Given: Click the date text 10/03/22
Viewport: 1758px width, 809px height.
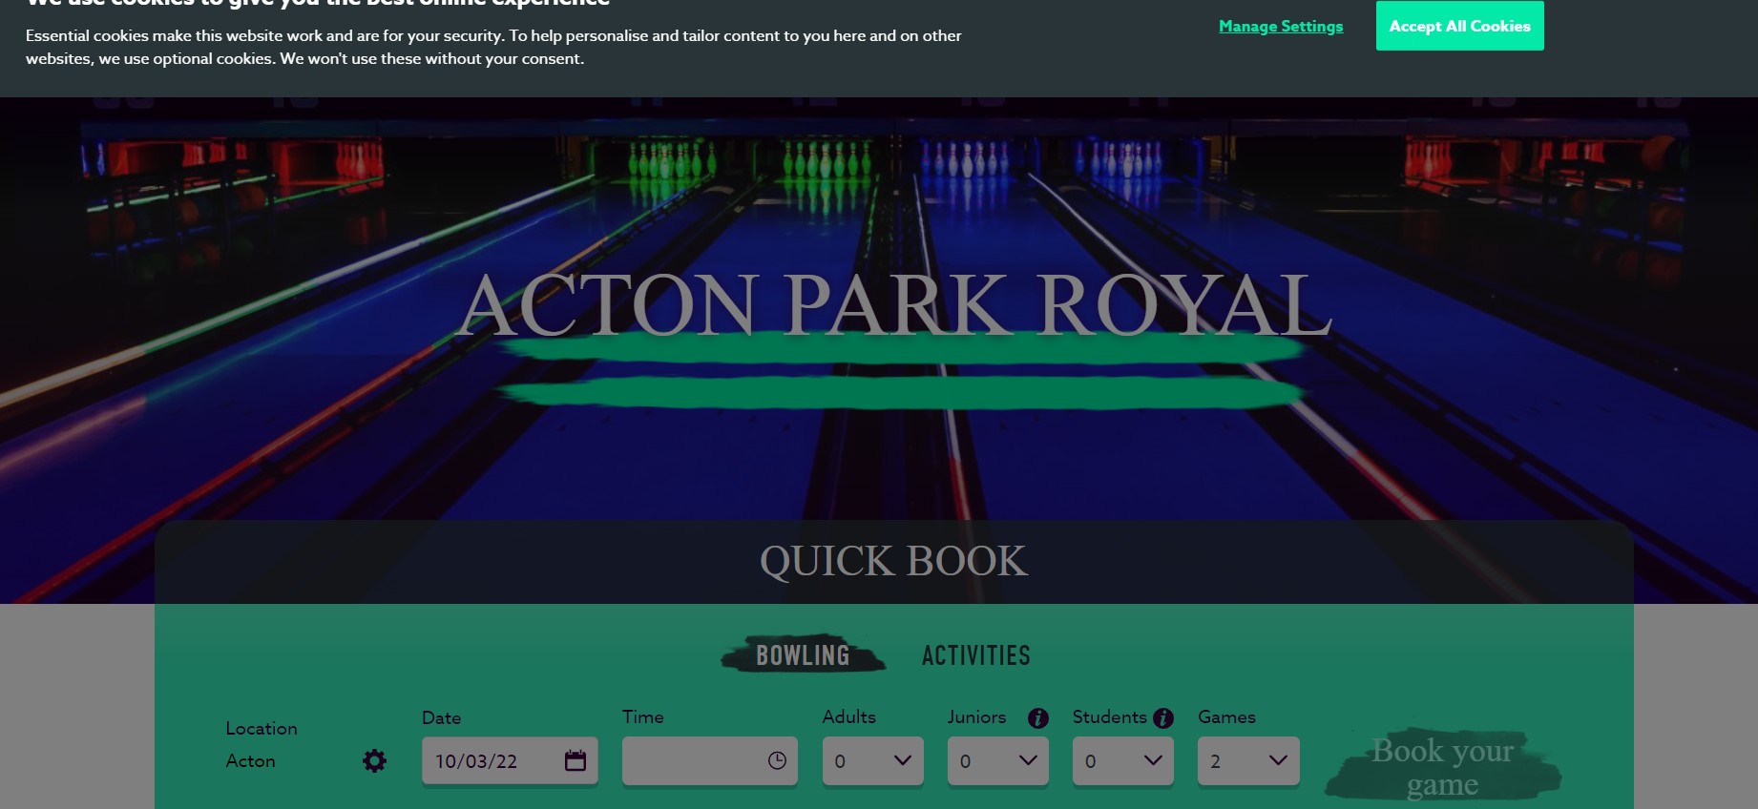Looking at the screenshot, I should [476, 761].
